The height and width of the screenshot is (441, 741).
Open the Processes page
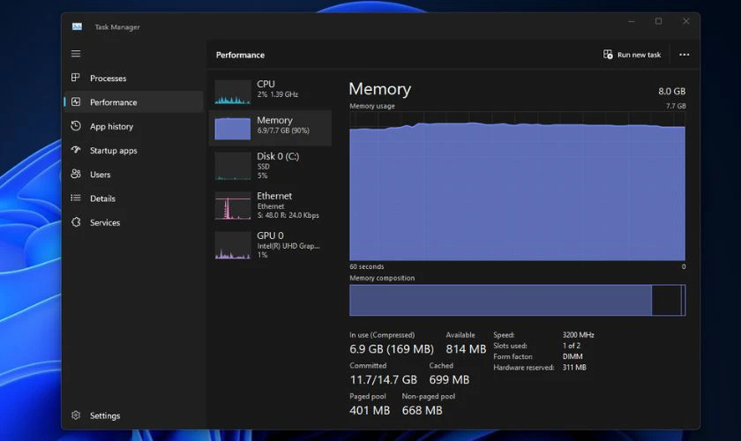click(108, 78)
